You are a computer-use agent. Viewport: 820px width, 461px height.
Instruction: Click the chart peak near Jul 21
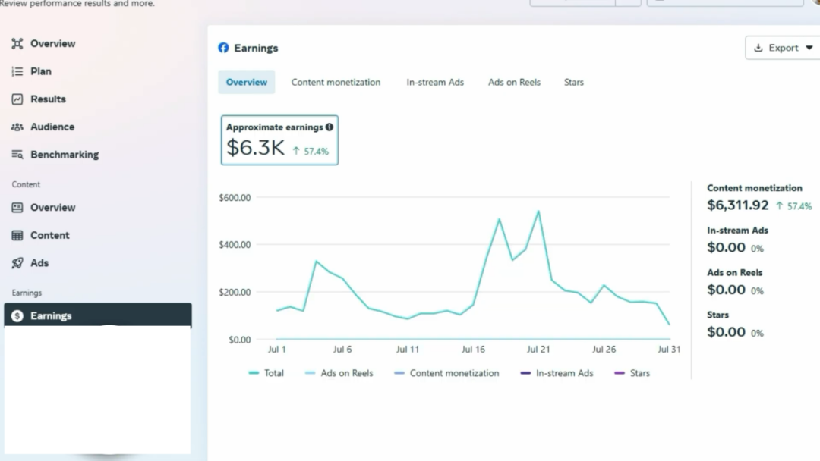[538, 211]
